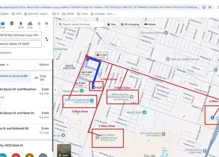The height and width of the screenshot is (157, 219).
Task: Open the map Layers thumbnail
Action: (x=64, y=151)
